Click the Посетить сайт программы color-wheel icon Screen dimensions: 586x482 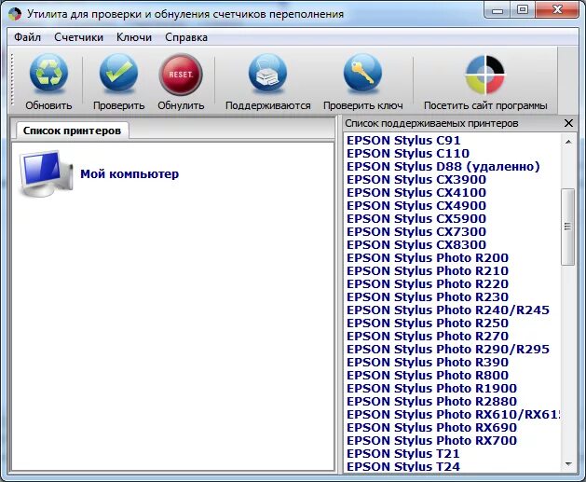(485, 75)
